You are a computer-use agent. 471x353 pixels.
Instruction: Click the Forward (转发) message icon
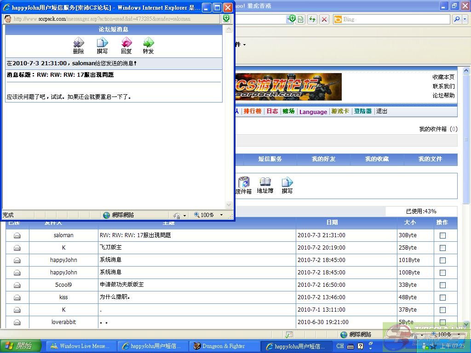(x=148, y=46)
